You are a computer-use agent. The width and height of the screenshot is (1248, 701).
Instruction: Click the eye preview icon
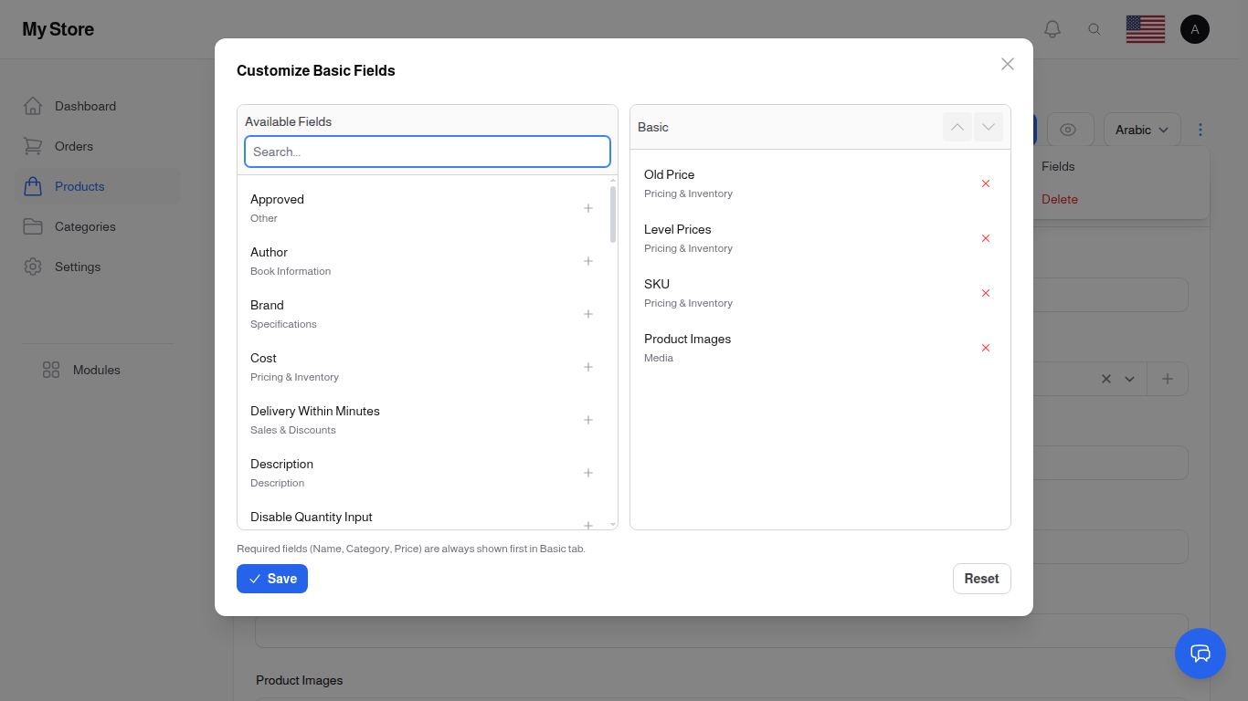click(x=1070, y=129)
